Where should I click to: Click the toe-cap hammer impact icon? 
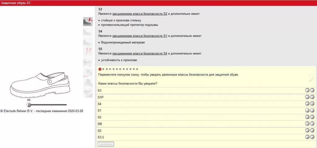[88, 22]
